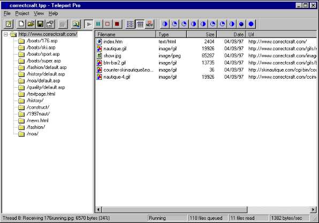Pause the running download
This screenshot has width=319, height=223.
click(x=98, y=24)
